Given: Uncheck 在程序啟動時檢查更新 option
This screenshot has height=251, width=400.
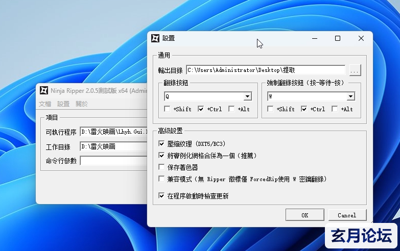Looking at the screenshot, I should tap(162, 195).
